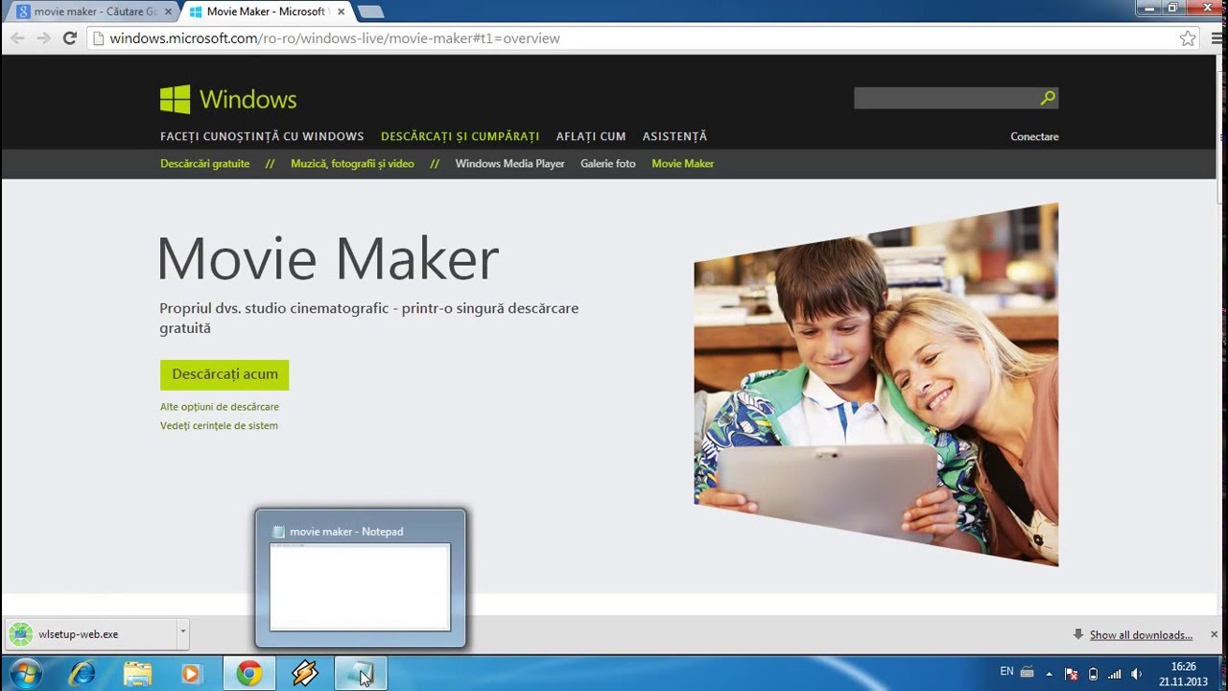Close the downloads bar
Screen dimensions: 1228x691
[1214, 634]
